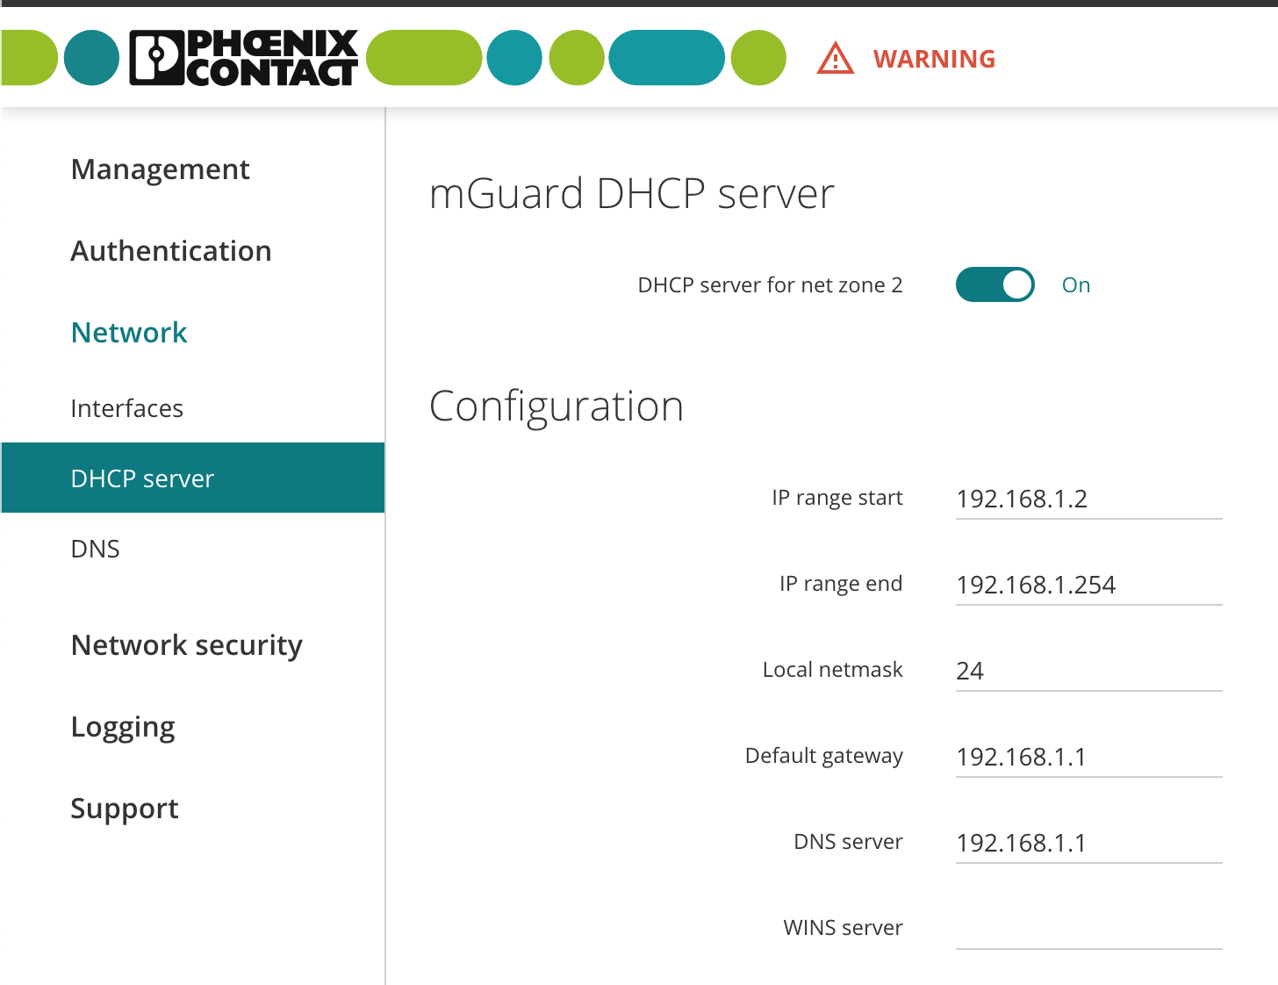Click the 'On' status text
The height and width of the screenshot is (985, 1278).
[x=1076, y=285]
